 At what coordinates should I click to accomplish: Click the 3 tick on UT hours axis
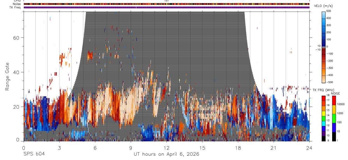coord(59,148)
